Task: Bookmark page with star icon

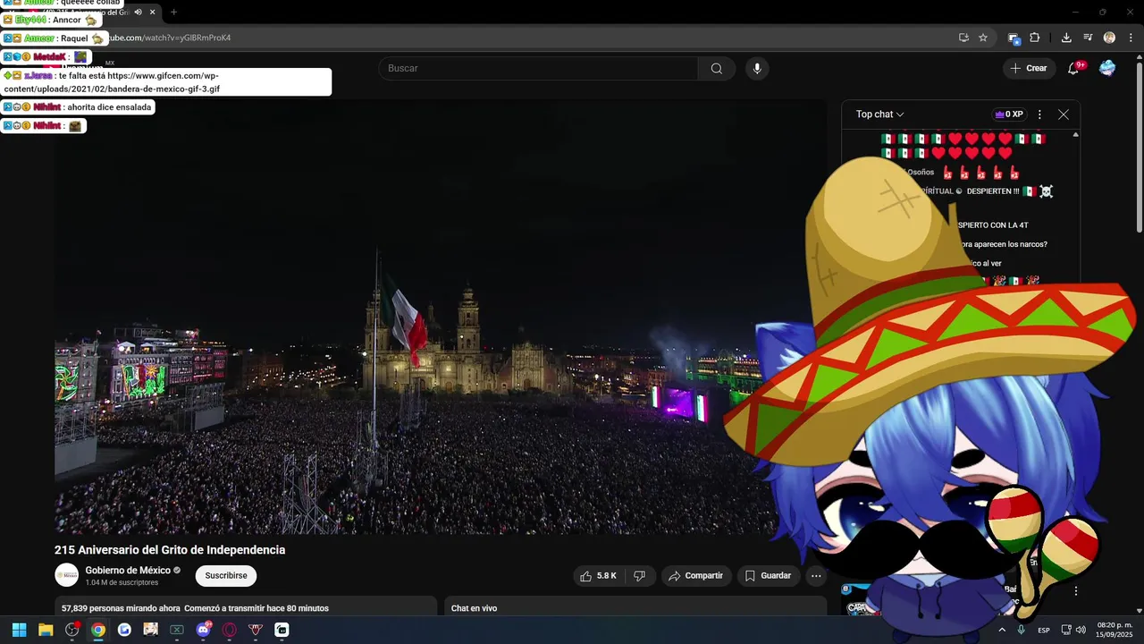Action: (983, 38)
